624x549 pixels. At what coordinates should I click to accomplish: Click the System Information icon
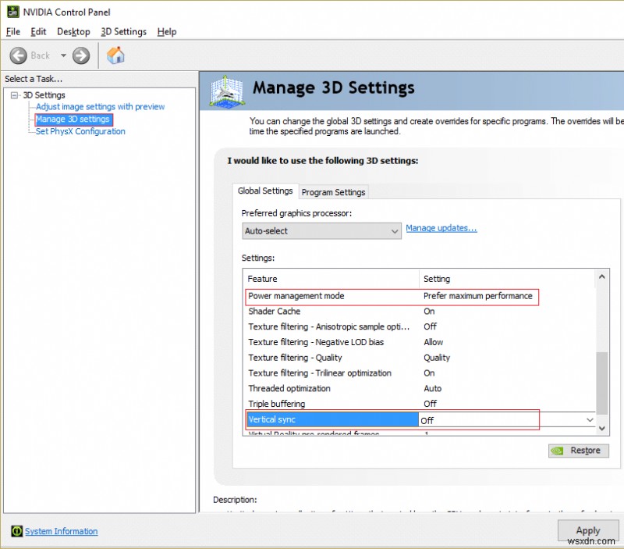[16, 531]
